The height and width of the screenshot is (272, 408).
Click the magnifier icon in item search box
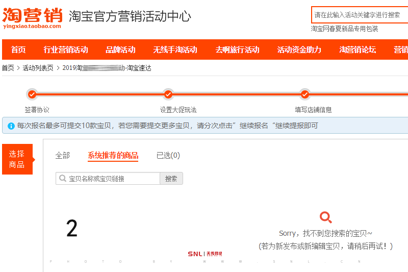coord(62,178)
